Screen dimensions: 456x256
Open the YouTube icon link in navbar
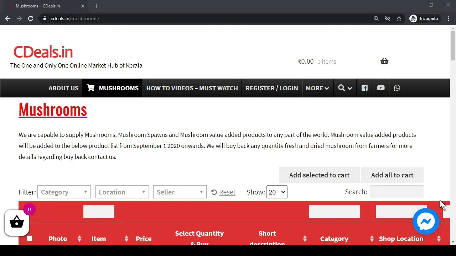tap(381, 88)
